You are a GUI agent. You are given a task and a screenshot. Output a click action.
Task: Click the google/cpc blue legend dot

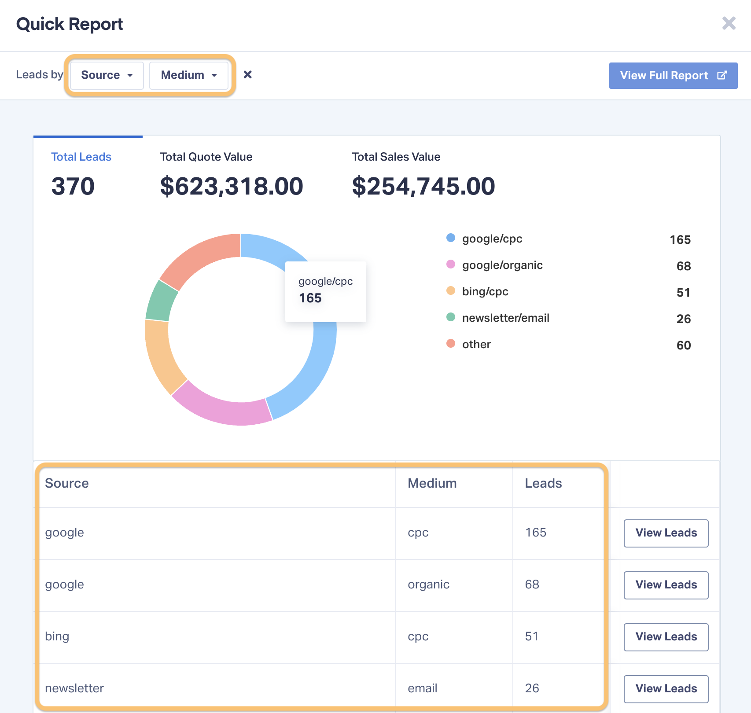tap(451, 238)
